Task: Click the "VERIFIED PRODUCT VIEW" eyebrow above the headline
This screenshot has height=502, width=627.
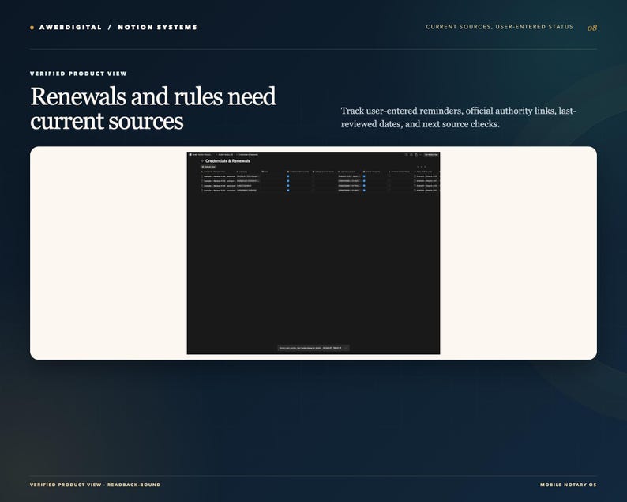Action: 78,74
